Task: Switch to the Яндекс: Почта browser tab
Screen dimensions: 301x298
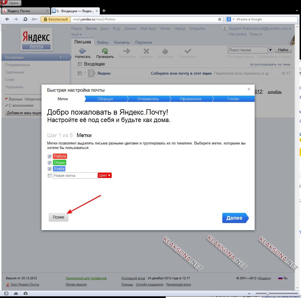Action: pyautogui.click(x=26, y=11)
